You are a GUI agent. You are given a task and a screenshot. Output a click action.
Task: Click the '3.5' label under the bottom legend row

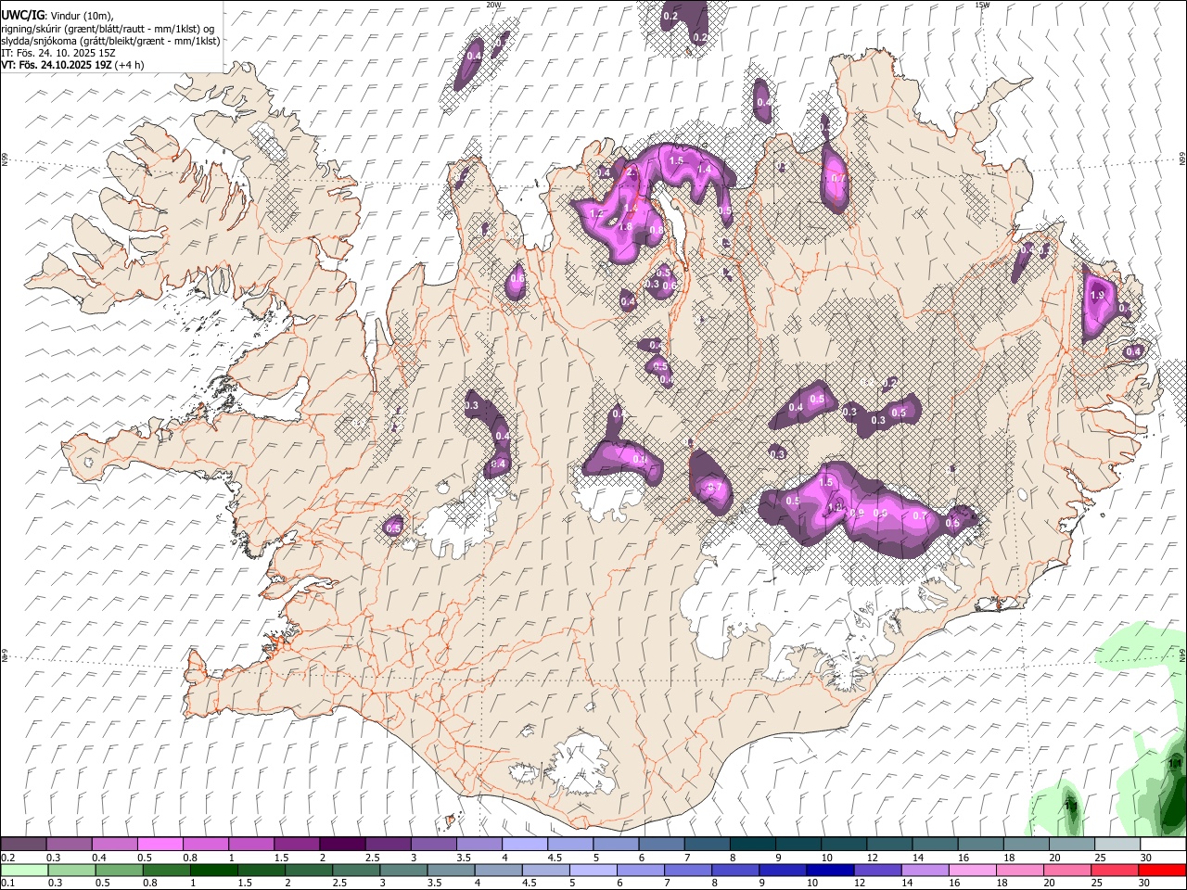434,883
